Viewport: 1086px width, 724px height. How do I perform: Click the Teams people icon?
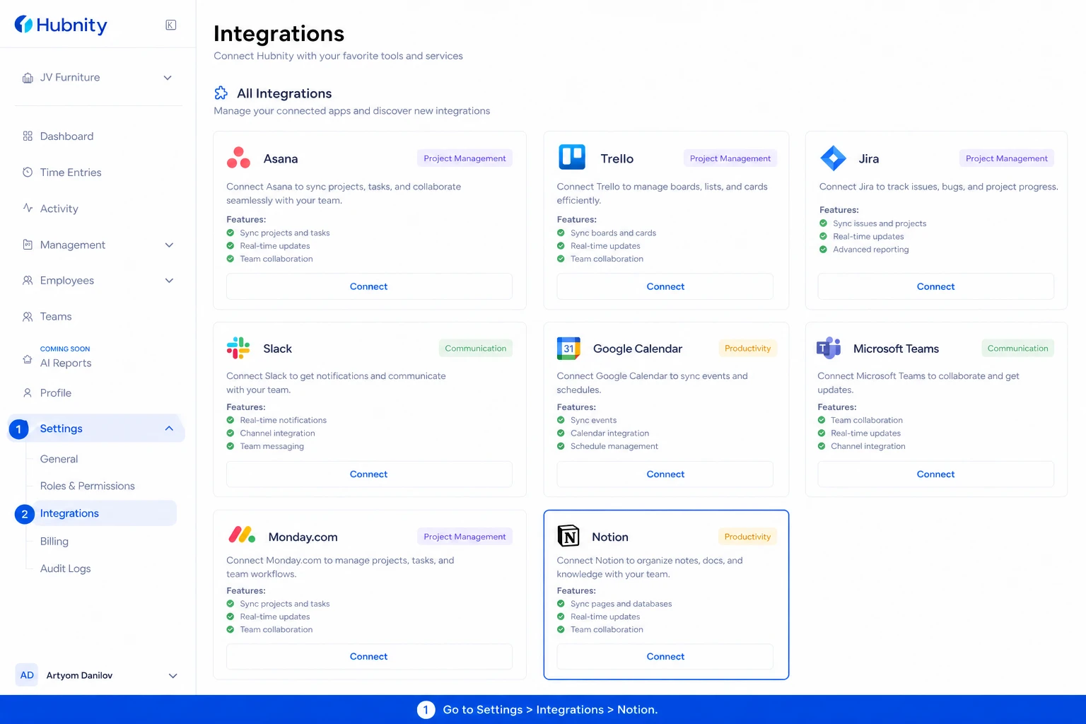pos(28,317)
